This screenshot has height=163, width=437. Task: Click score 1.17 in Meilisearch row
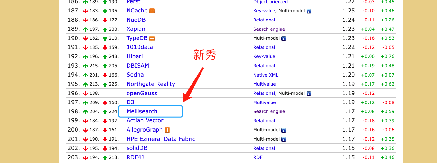point(349,111)
